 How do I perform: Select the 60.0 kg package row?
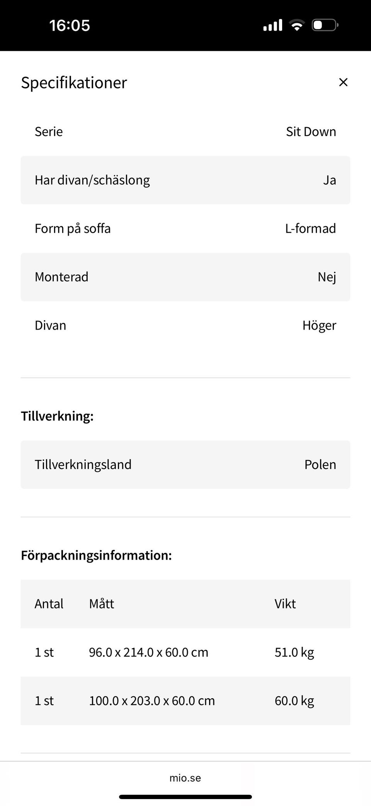point(185,701)
